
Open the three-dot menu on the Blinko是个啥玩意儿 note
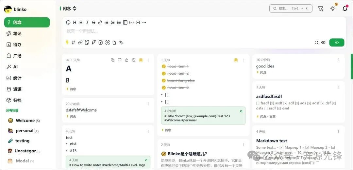point(244,145)
